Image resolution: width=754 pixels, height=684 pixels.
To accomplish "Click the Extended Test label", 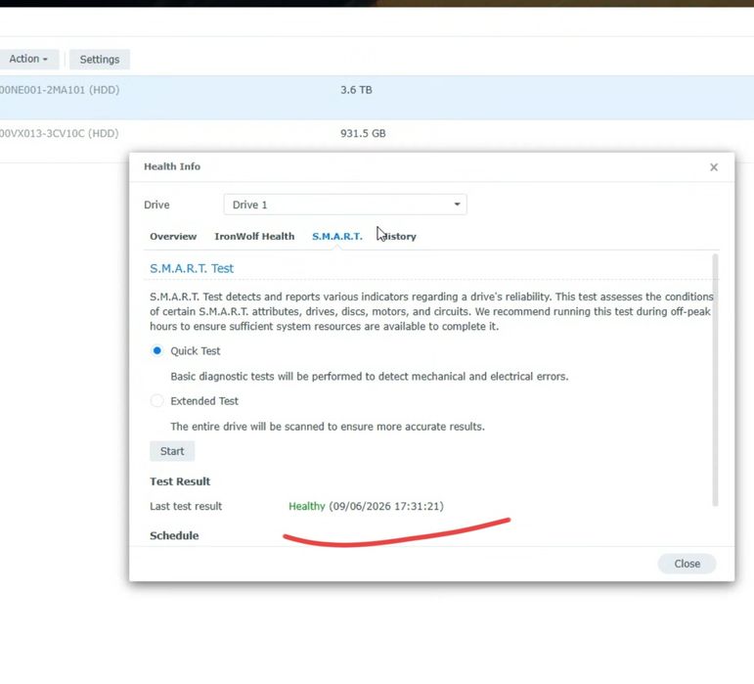I will 204,401.
